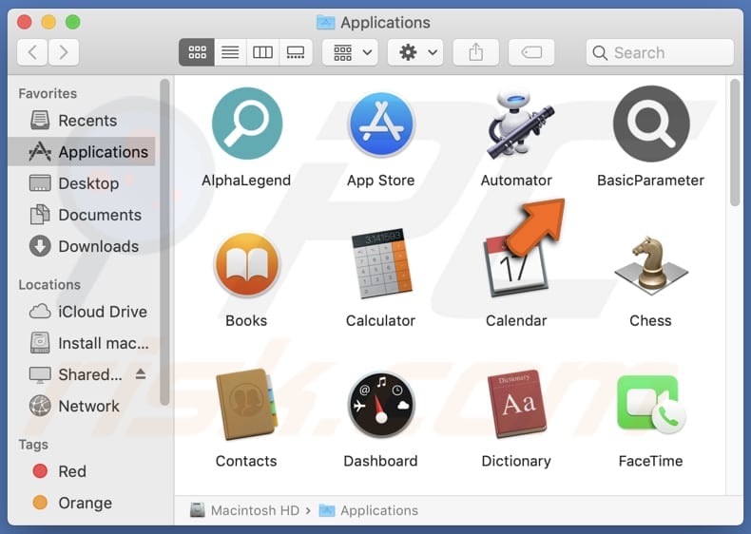Open Recents in the sidebar

82,121
